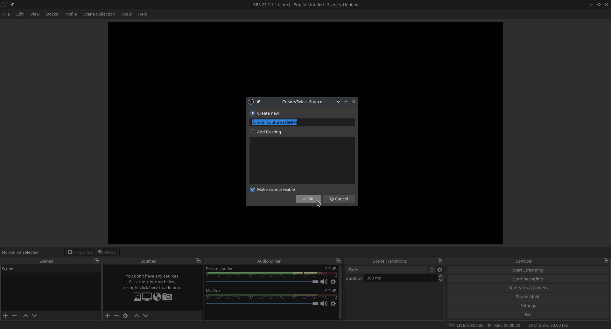
Task: Open Settings from Controls
Action: [x=528, y=305]
